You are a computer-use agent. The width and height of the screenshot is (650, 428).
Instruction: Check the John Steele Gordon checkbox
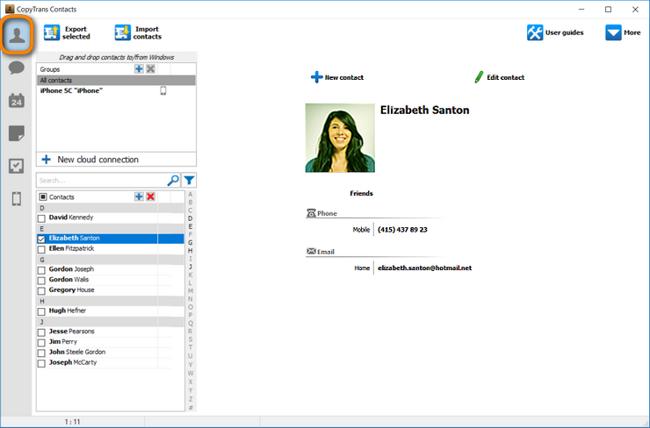coord(41,353)
